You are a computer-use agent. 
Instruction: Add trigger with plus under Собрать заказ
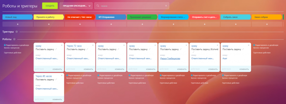(236, 24)
